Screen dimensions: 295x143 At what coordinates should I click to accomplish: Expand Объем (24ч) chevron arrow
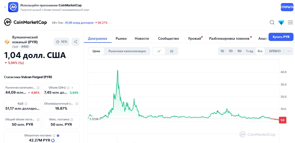pyautogui.click(x=72, y=88)
